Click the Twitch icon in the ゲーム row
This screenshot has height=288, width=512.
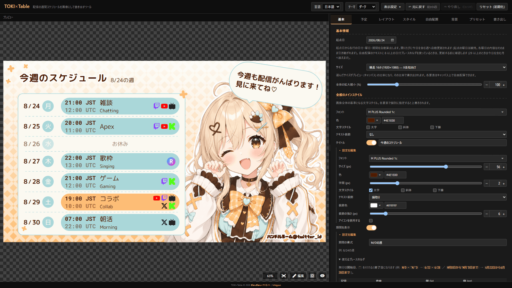[x=164, y=182]
